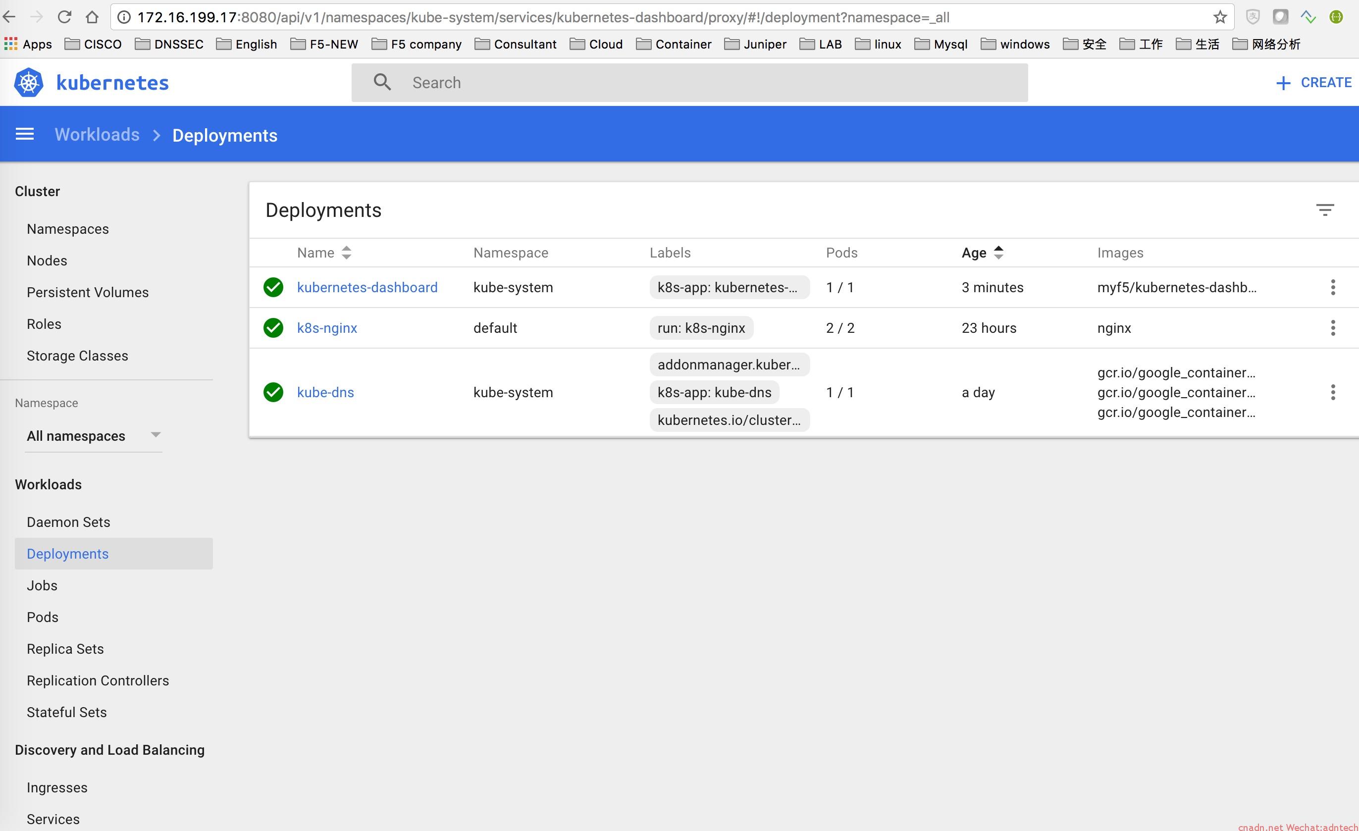Screen dimensions: 1359x831
Task: Click the 'myf5/kubernetes-dashb…' image cell
Action: (x=1177, y=287)
